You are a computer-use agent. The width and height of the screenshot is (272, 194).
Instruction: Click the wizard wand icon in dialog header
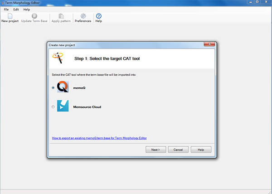[x=58, y=58]
